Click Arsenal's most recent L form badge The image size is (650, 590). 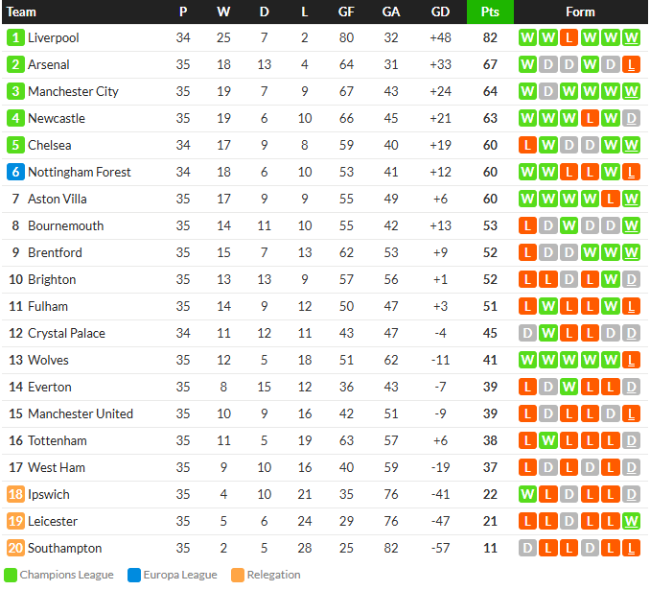pyautogui.click(x=631, y=64)
